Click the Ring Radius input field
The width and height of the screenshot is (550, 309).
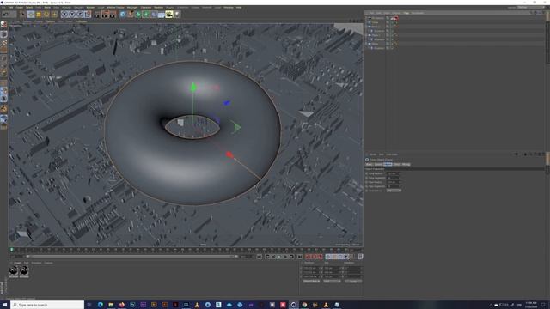pyautogui.click(x=392, y=173)
